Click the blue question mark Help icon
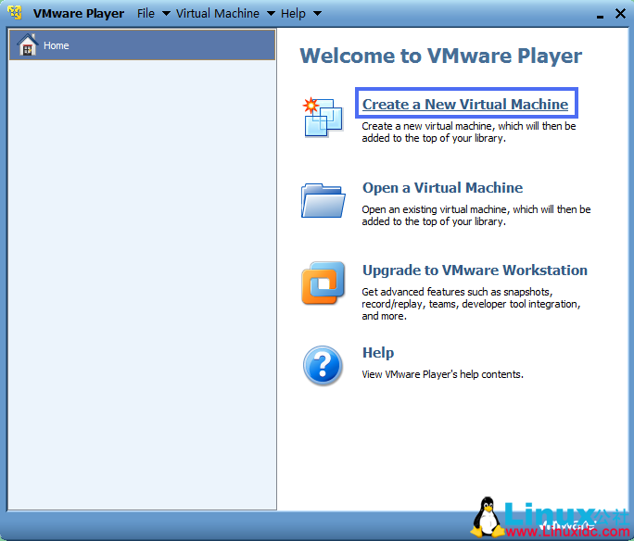634x541 pixels. (x=323, y=365)
